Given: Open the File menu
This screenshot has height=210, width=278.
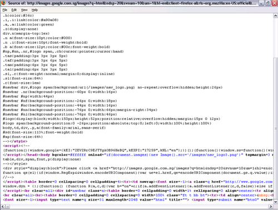Looking at the screenshot, I should coord(5,10).
